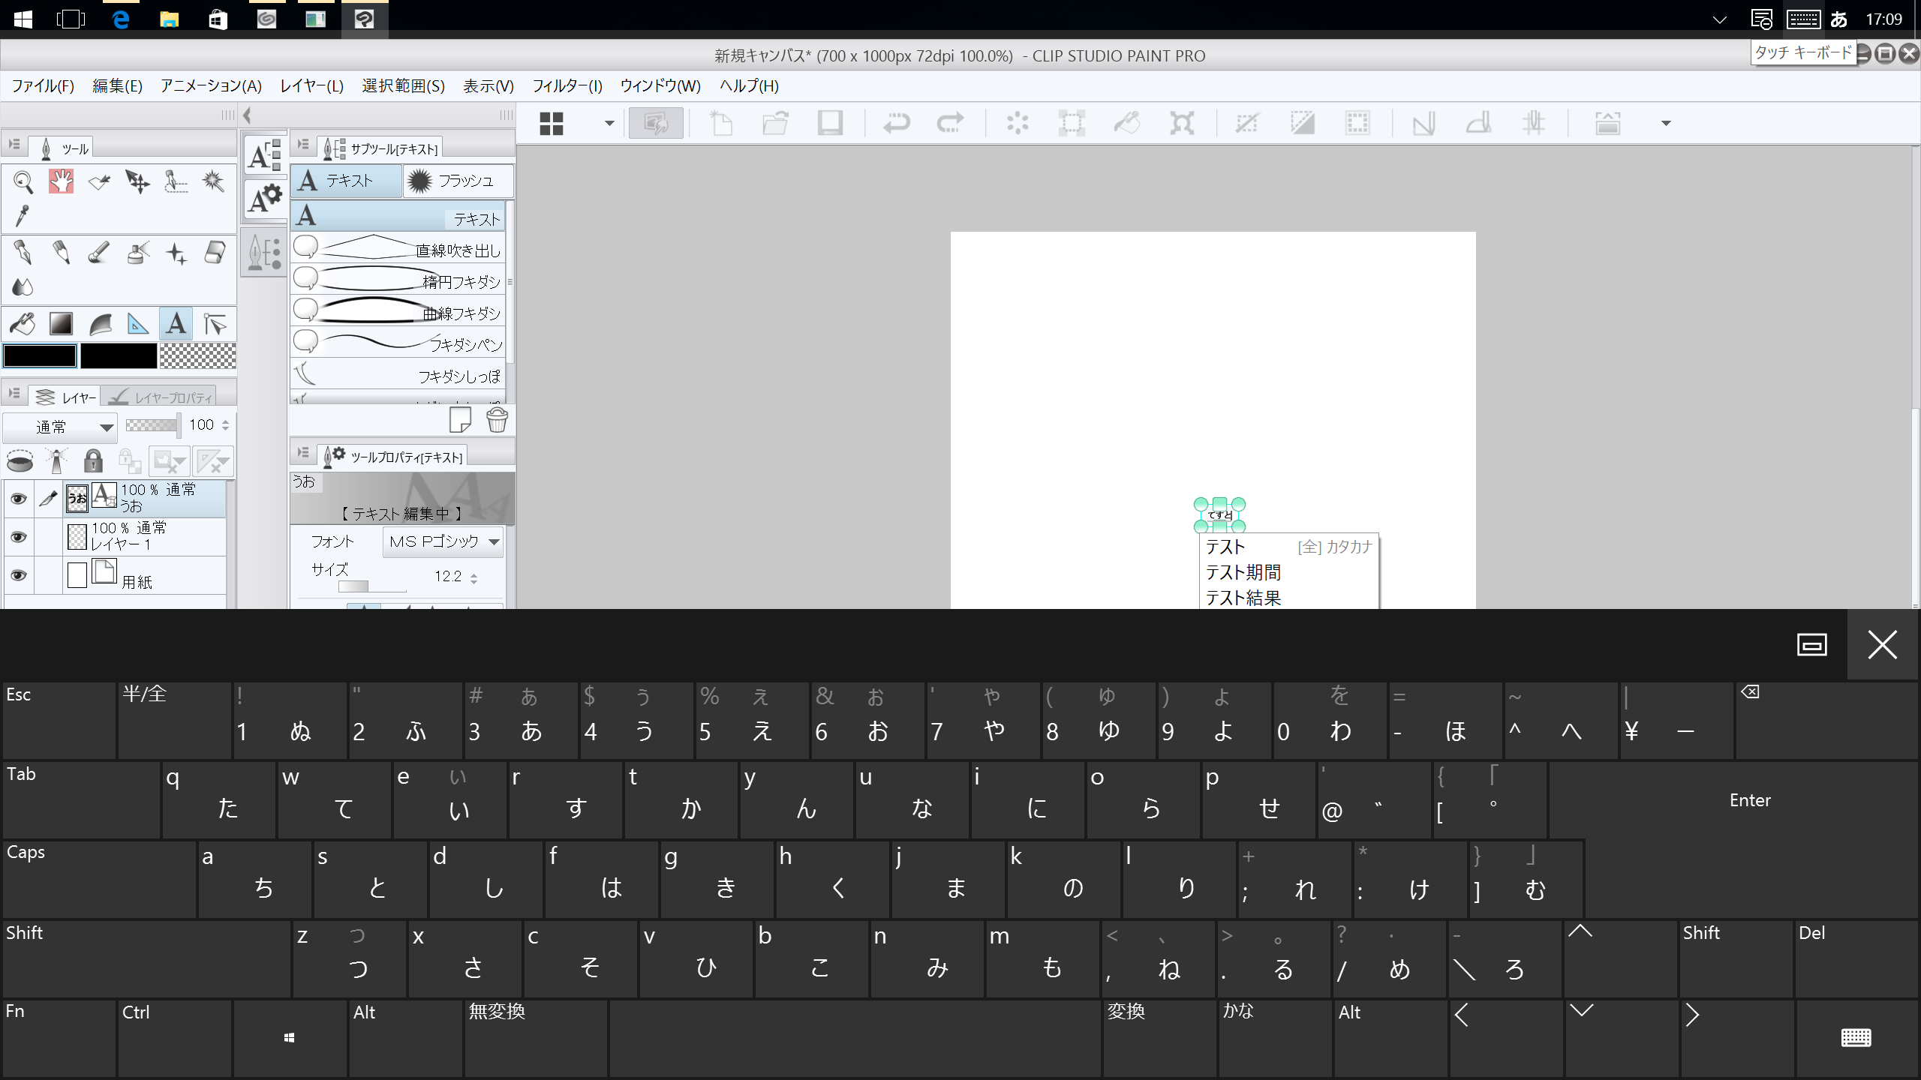Select the Eyedropper tool
The width and height of the screenshot is (1921, 1080).
[x=23, y=216]
